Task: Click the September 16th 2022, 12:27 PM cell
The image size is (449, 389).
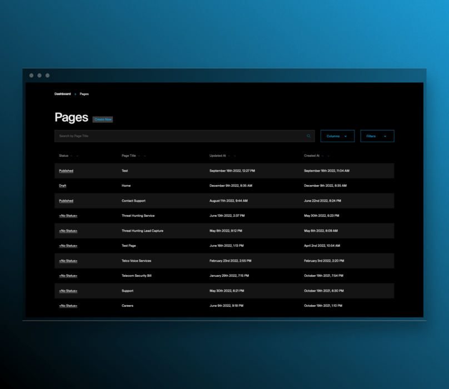Action: coord(232,171)
